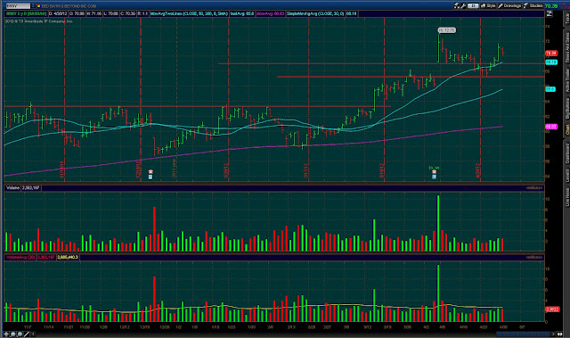Image resolution: width=570 pixels, height=338 pixels.
Task: Click the zoom-in magnifier at bottom left
Action: tap(13, 334)
